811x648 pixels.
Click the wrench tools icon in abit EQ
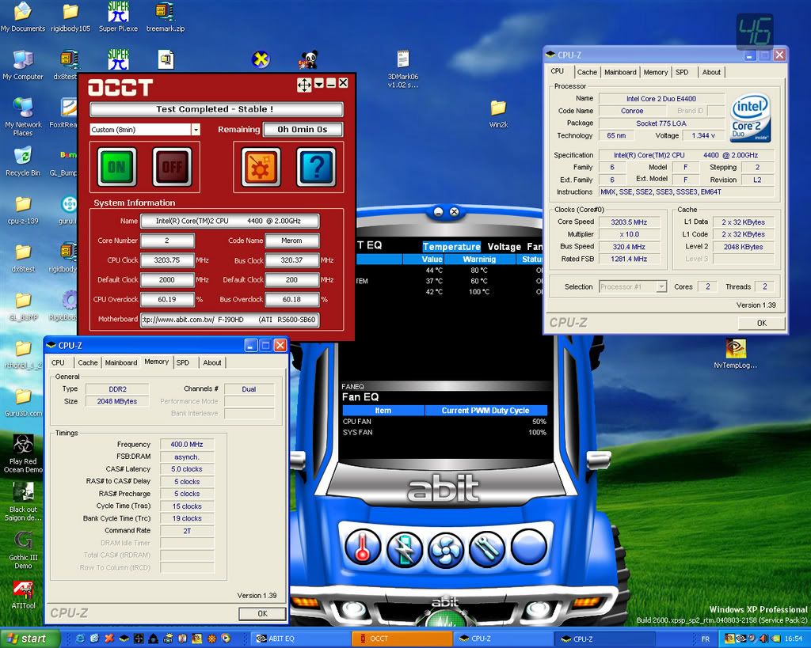(x=486, y=548)
